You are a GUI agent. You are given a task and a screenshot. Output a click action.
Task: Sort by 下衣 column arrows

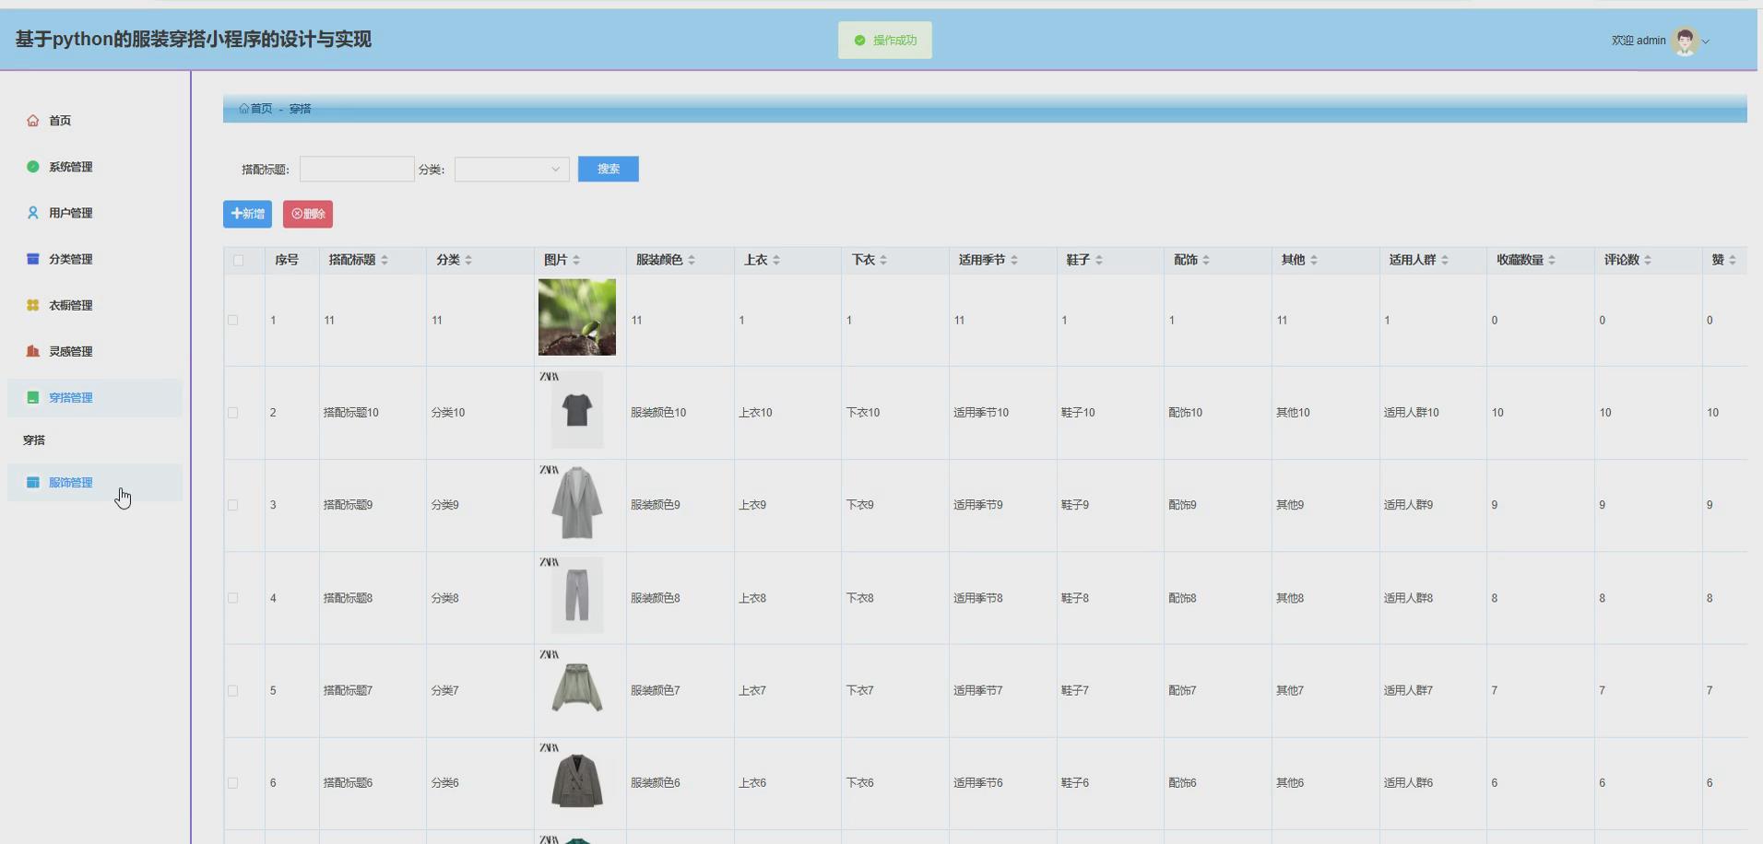(883, 261)
